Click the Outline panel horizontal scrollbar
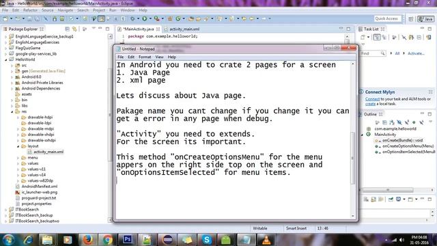Image resolution: width=437 pixels, height=246 pixels. [x=388, y=190]
